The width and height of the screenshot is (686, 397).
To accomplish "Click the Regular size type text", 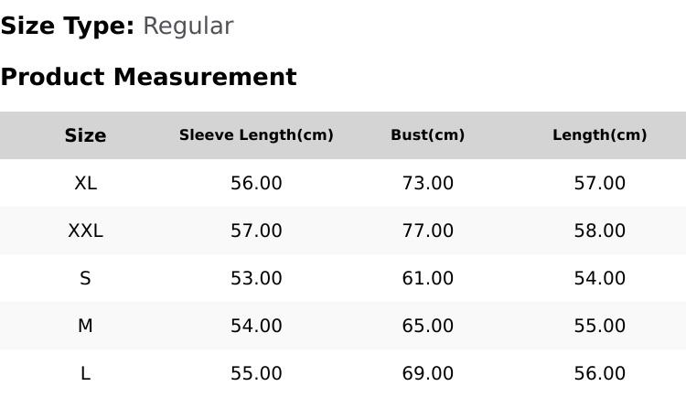I will tap(188, 27).
